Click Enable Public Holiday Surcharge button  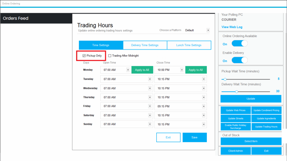[236, 127]
